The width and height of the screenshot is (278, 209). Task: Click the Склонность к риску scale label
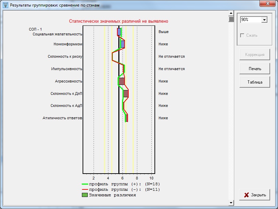pyautogui.click(x=65, y=56)
